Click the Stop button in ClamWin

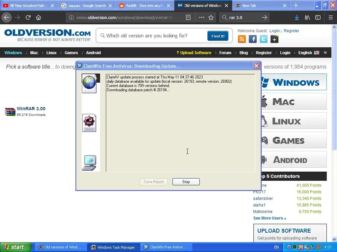pyautogui.click(x=186, y=182)
